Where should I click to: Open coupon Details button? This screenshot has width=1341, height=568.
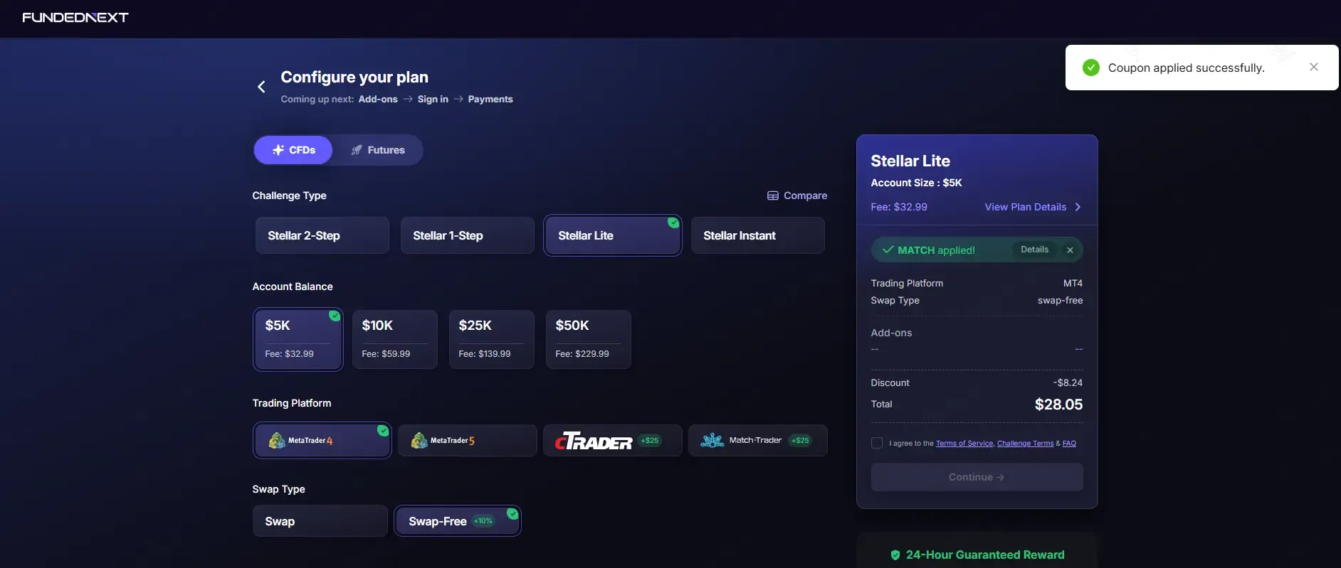pos(1034,250)
